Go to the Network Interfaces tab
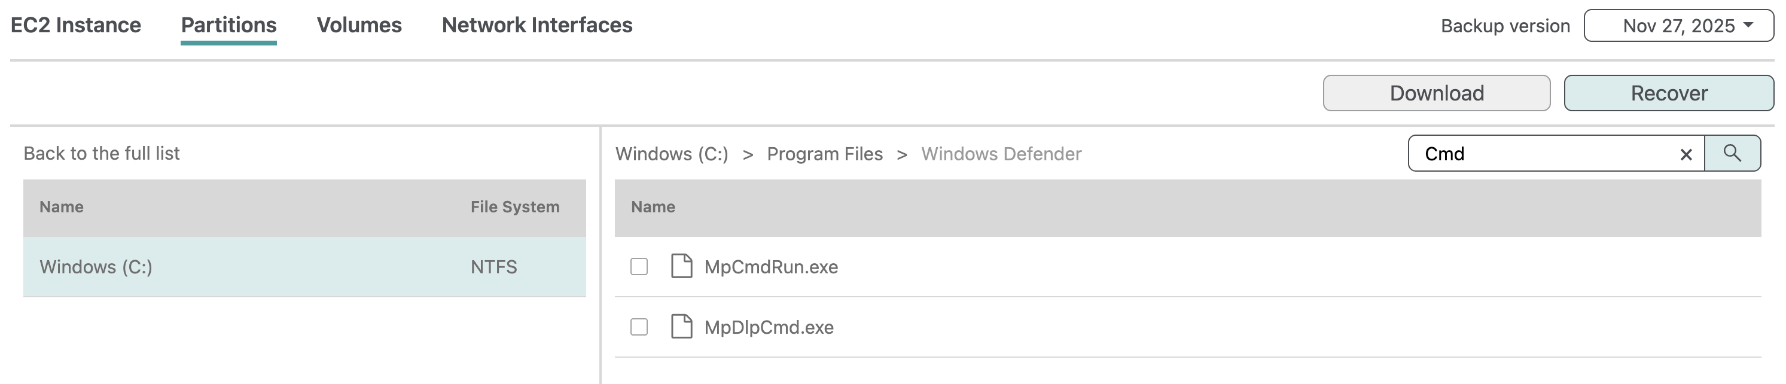1786x384 pixels. [x=537, y=25]
